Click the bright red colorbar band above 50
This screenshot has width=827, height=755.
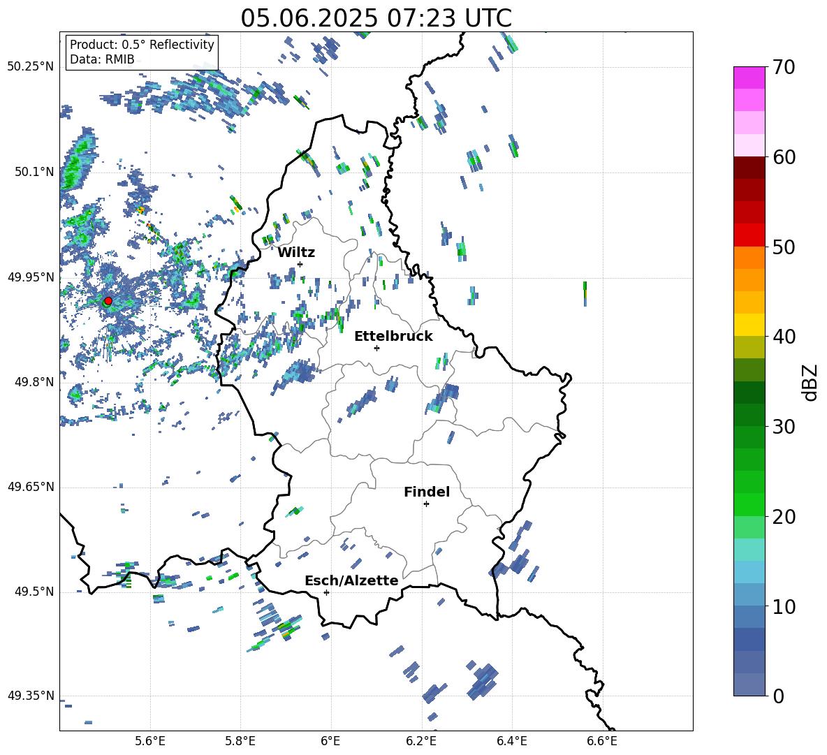[x=749, y=235]
